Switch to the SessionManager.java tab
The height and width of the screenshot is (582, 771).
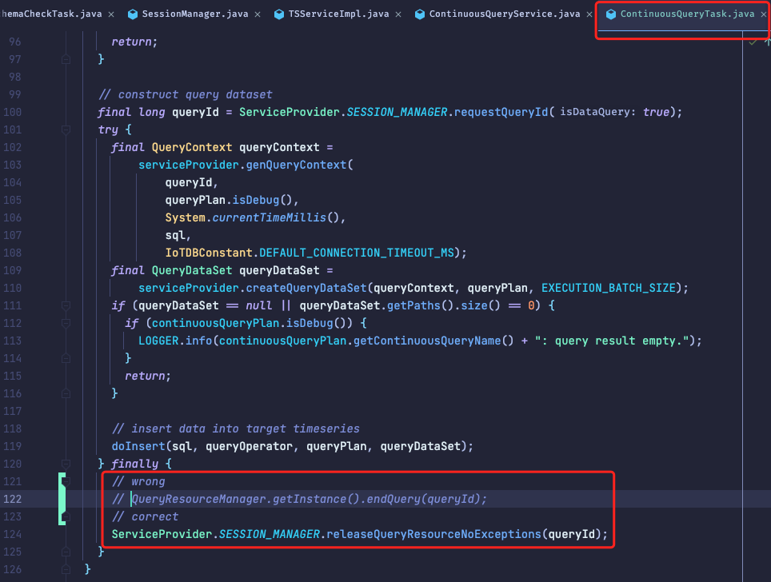pos(194,14)
